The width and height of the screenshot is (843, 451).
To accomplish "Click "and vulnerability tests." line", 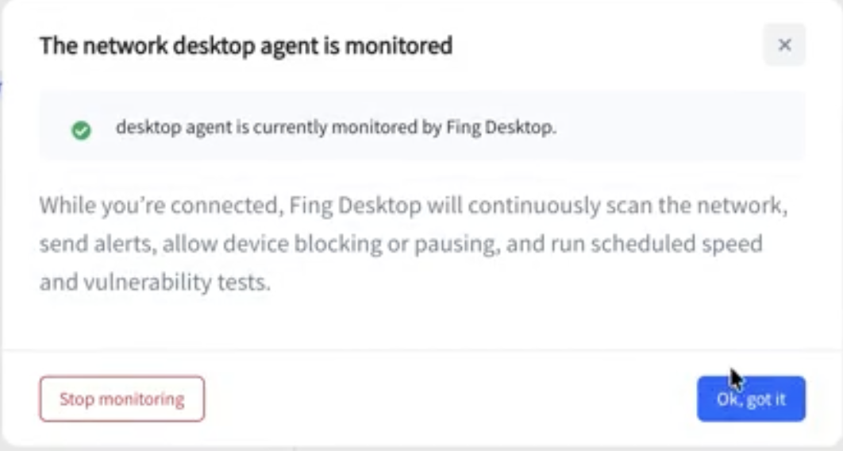I will [155, 282].
